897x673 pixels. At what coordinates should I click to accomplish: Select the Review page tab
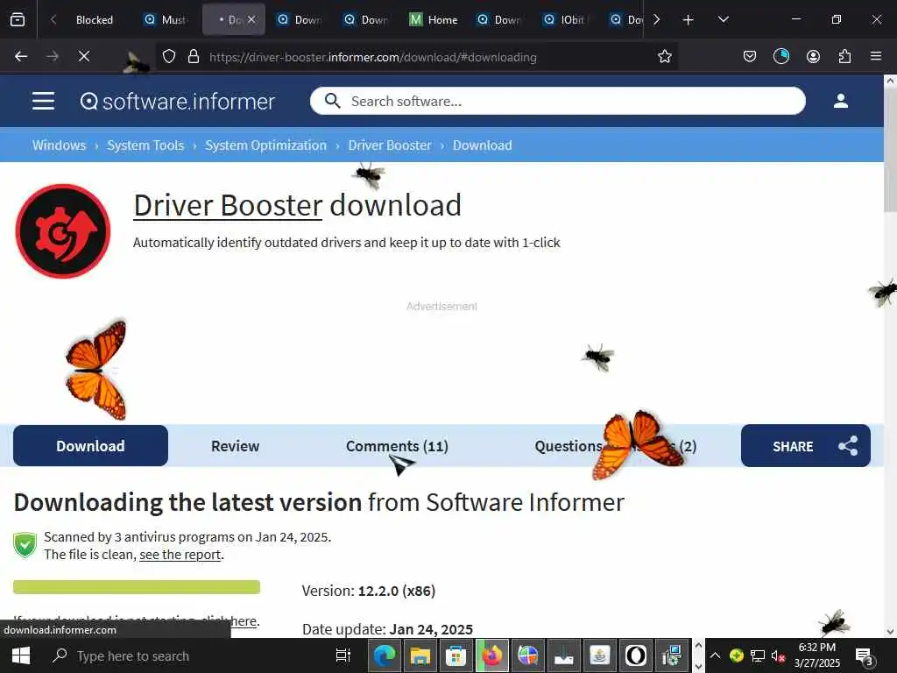tap(235, 446)
